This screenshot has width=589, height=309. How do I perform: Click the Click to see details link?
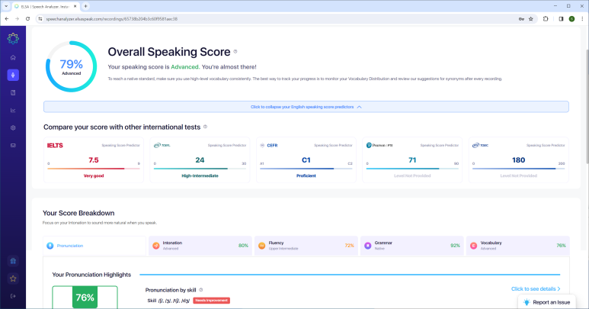pyautogui.click(x=536, y=288)
